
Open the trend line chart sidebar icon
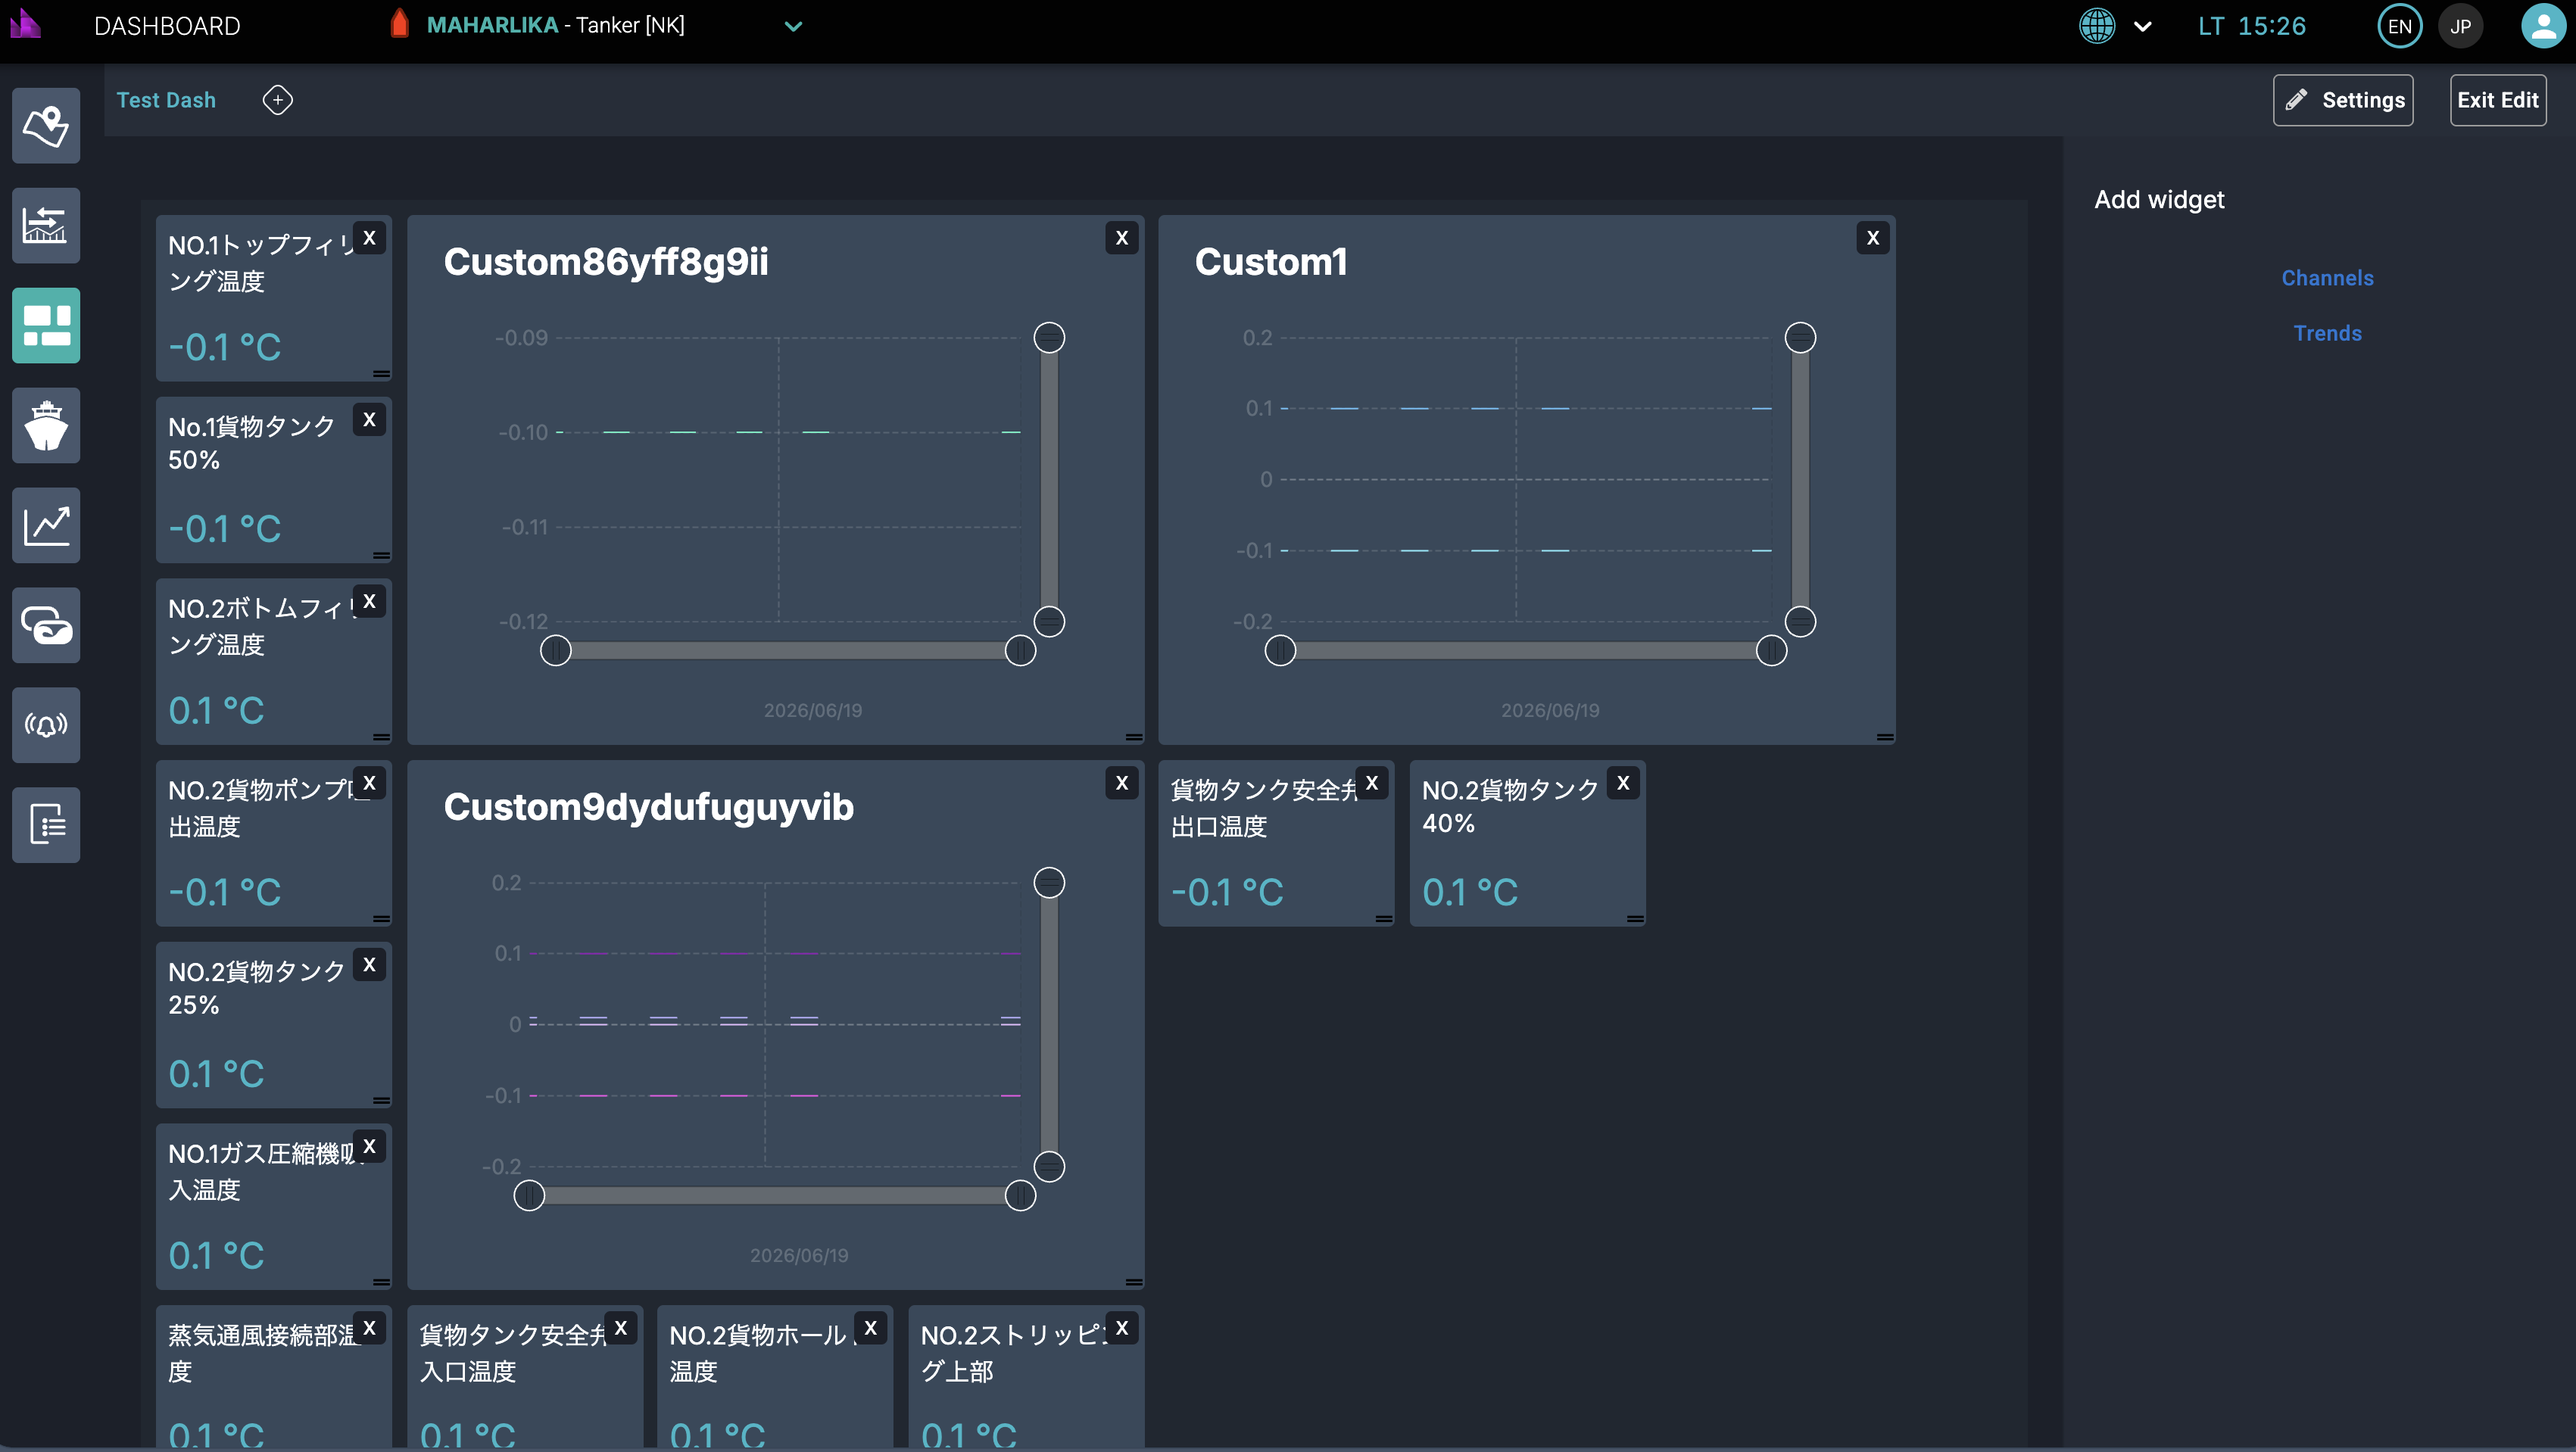46,525
